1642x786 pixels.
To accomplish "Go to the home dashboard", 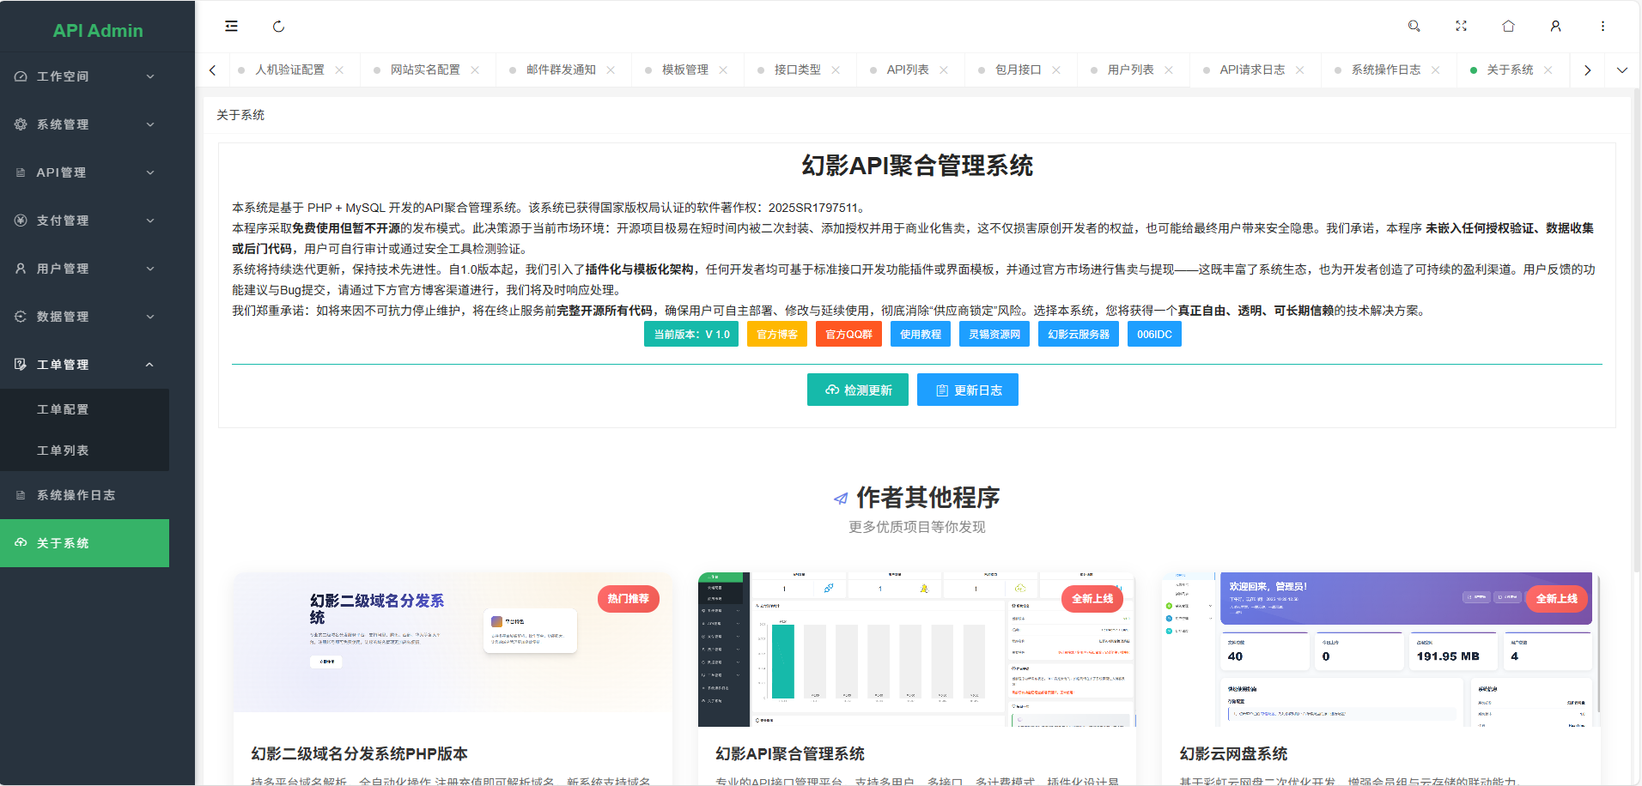I will click(x=1508, y=26).
